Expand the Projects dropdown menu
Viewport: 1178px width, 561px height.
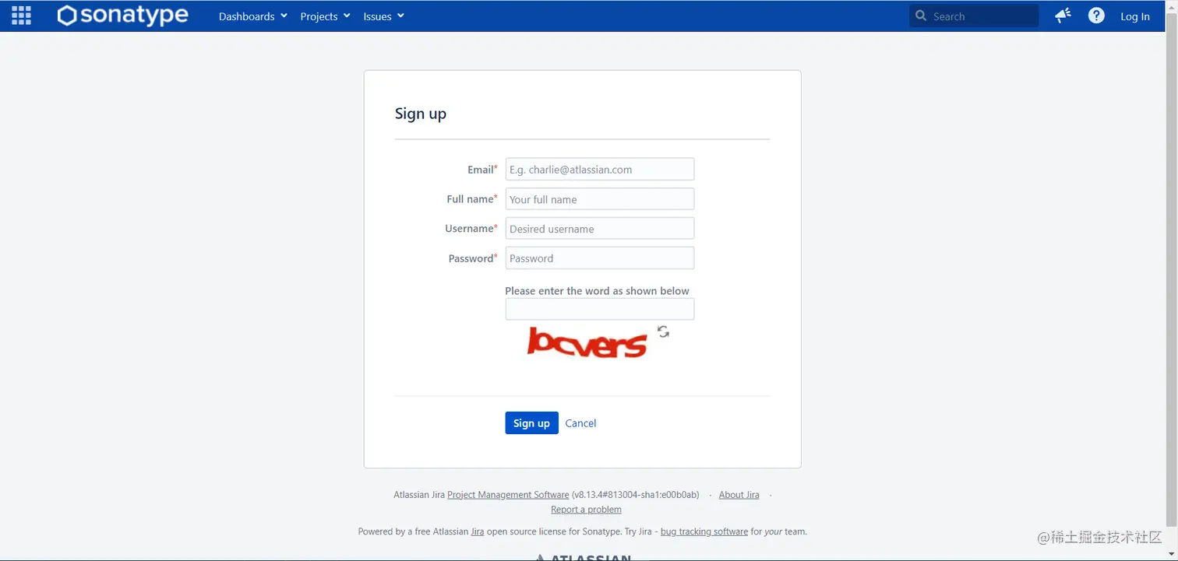[x=326, y=16]
